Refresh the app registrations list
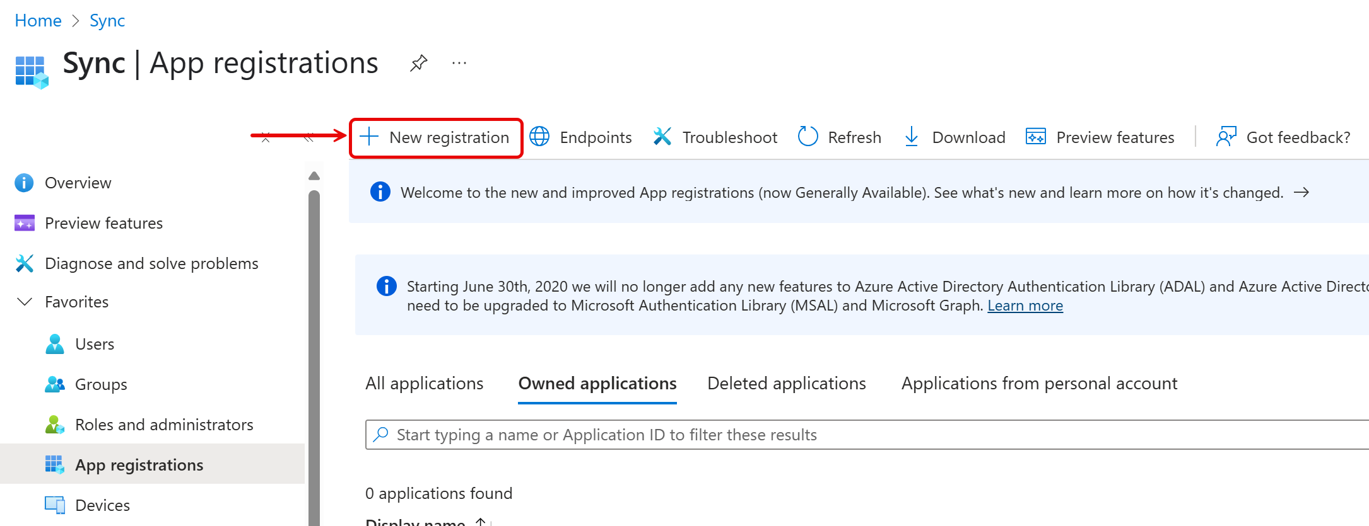 839,137
